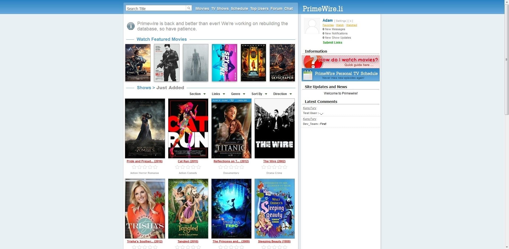Image resolution: width=509 pixels, height=249 pixels.
Task: Open PrimeWire Personal TV Schedule banner
Action: point(341,75)
